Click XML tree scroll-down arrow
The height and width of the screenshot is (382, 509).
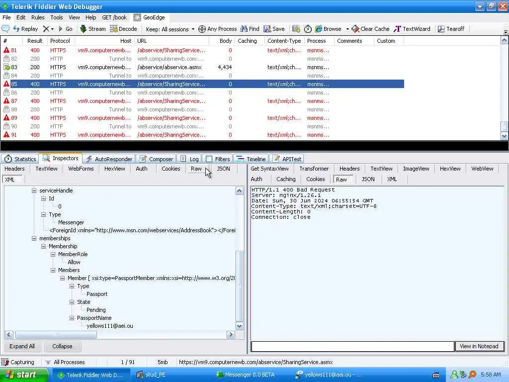tap(240, 326)
